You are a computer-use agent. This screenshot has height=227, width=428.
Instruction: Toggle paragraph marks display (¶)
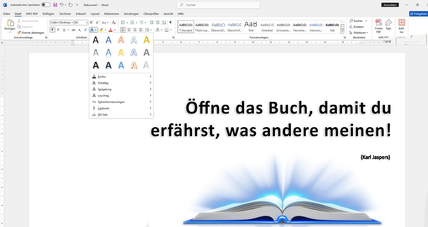tap(171, 22)
